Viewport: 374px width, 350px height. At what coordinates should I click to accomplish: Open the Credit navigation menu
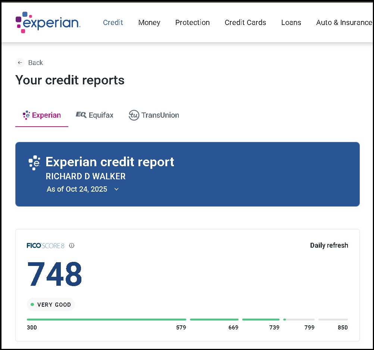click(113, 22)
